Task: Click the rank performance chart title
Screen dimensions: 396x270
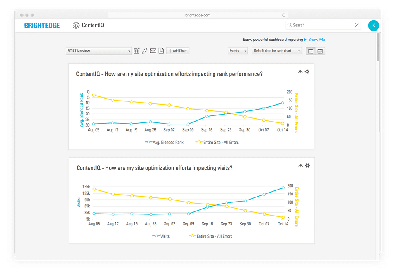Action: coord(169,74)
